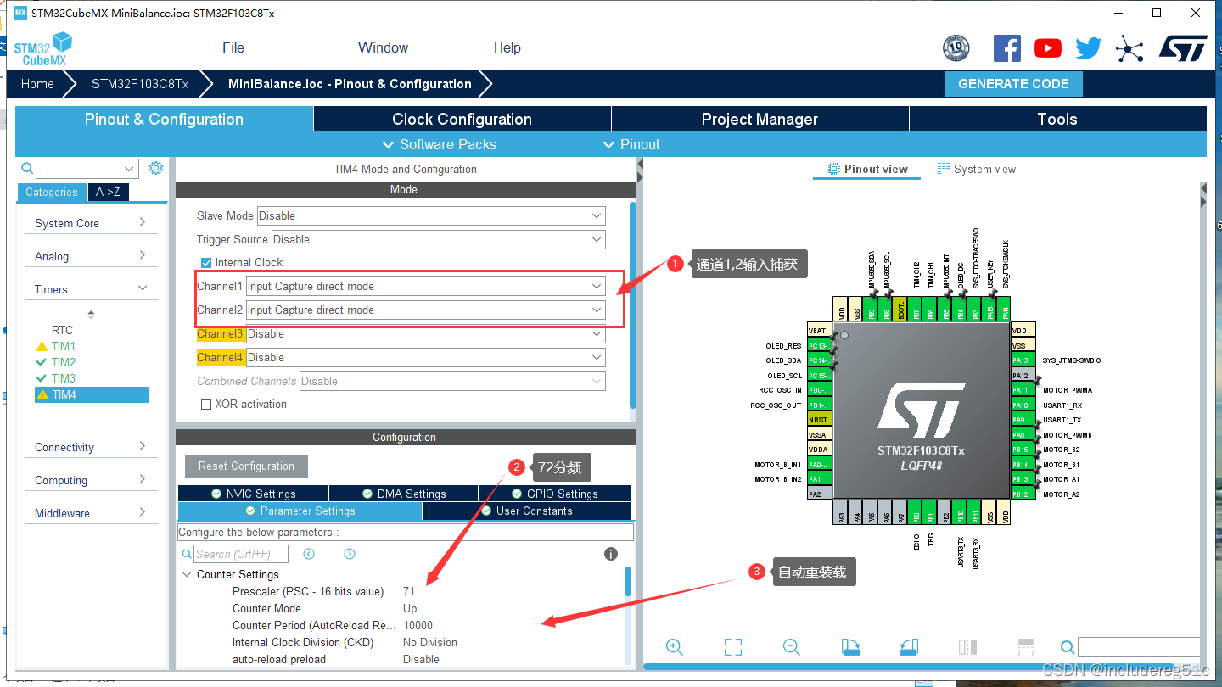Enable the XOR activation checkbox
Image resolution: width=1222 pixels, height=687 pixels.
click(206, 405)
